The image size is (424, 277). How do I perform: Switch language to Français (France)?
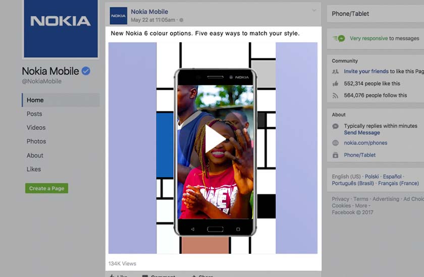[398, 183]
